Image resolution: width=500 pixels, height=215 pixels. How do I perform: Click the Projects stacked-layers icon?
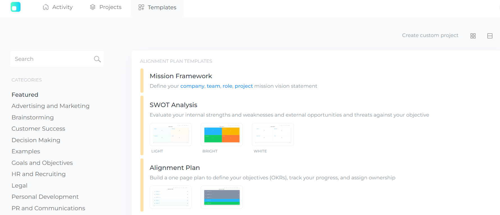pyautogui.click(x=92, y=7)
